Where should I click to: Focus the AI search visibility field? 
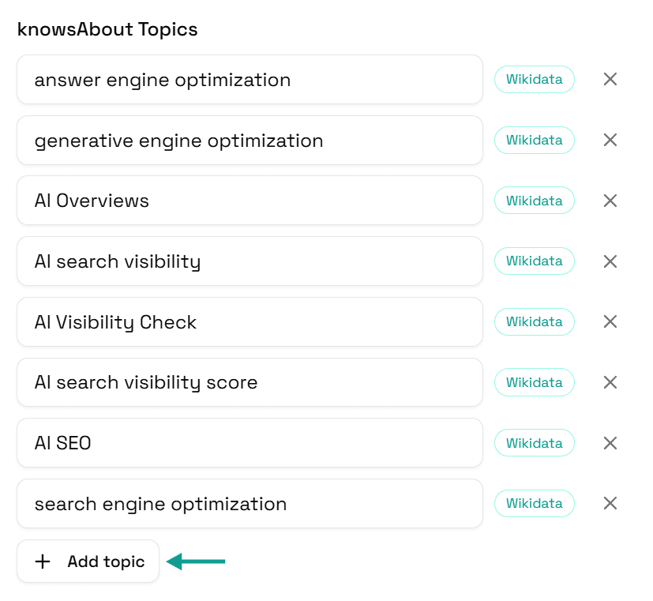[x=250, y=261]
